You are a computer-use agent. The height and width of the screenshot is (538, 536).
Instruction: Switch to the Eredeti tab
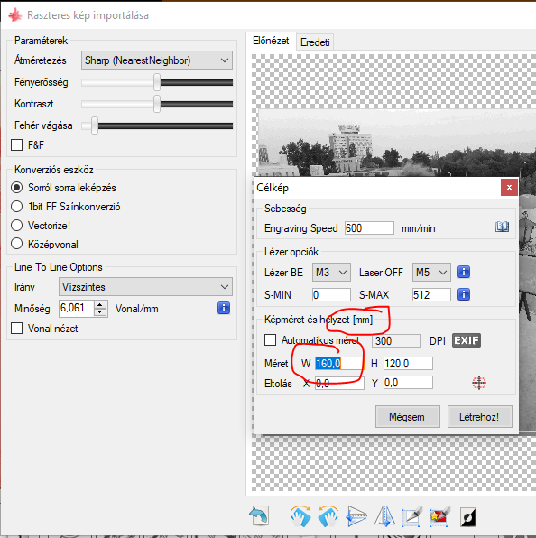coord(315,42)
